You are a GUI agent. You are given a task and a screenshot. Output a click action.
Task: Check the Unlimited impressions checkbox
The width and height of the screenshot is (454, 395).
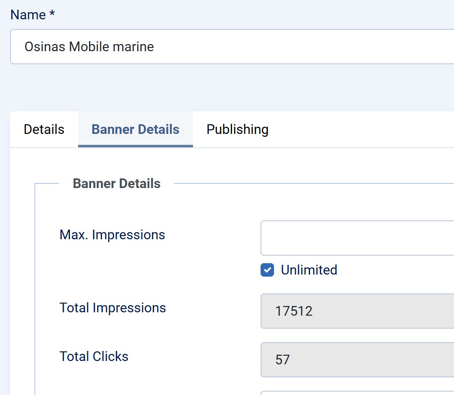pyautogui.click(x=267, y=270)
